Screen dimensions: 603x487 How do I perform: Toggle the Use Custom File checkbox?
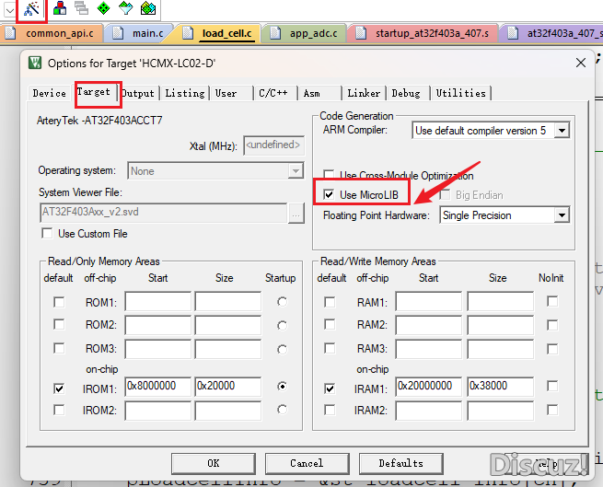coord(47,233)
